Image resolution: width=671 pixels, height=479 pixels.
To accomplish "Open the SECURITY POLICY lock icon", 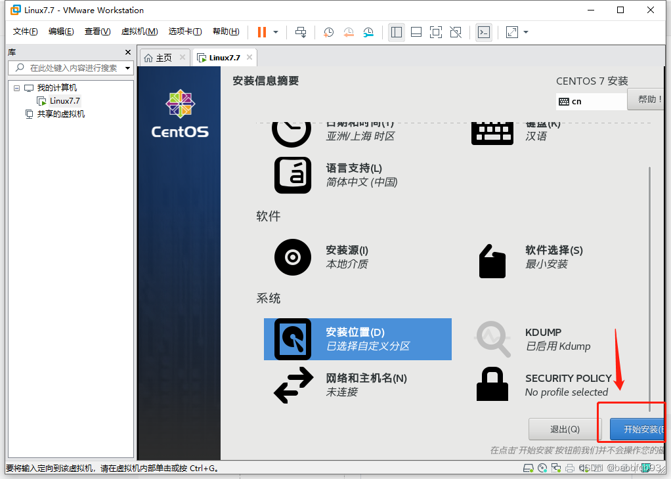I will pyautogui.click(x=492, y=384).
